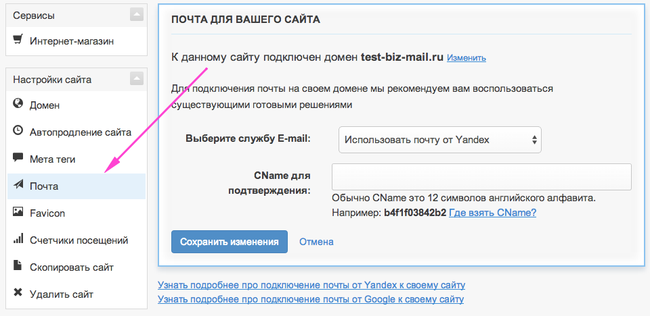The height and width of the screenshot is (316, 650).
Task: Click the shopping cart icon beside Интернет-магазин
Action: [18, 41]
